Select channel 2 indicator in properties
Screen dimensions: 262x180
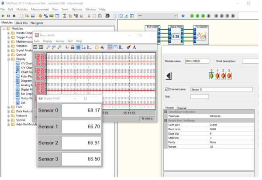[223, 76]
